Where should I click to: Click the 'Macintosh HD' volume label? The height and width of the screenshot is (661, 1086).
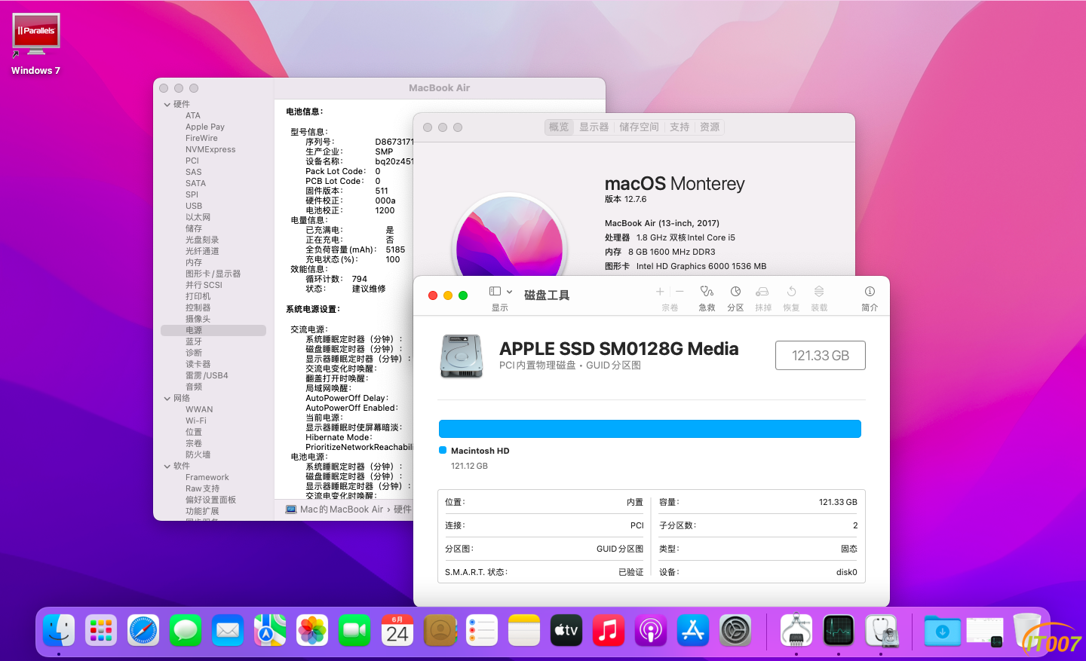pyautogui.click(x=480, y=451)
